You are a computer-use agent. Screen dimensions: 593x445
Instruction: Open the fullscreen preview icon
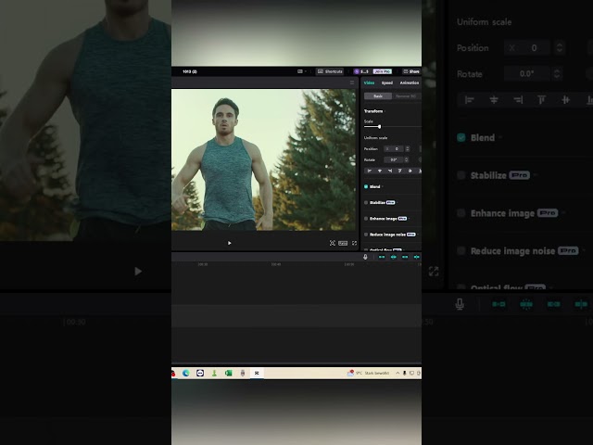click(x=354, y=243)
